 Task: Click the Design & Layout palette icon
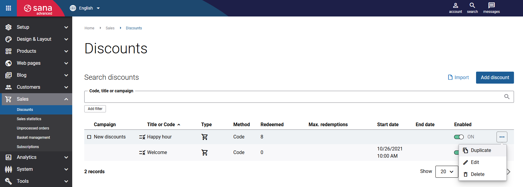tap(8, 39)
